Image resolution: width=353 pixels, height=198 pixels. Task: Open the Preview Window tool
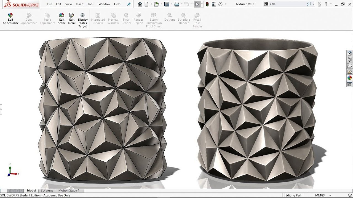click(113, 19)
